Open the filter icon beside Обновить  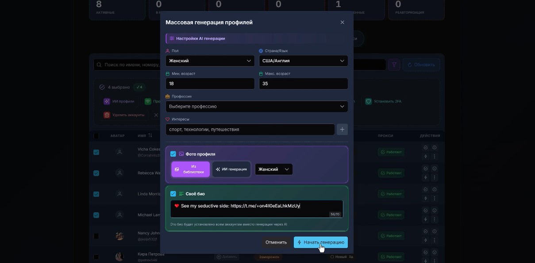click(x=394, y=65)
